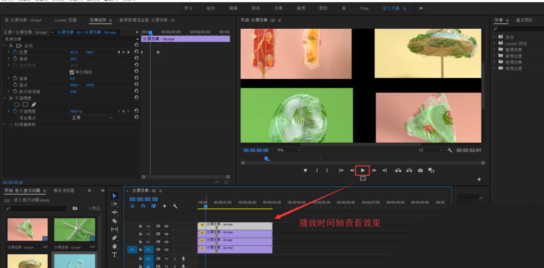Hide track V1 with eye icon
The width and height of the screenshot is (544, 268).
tap(166, 250)
